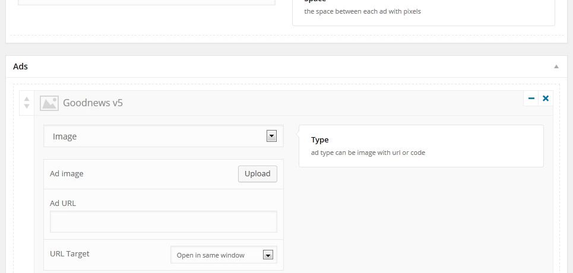The width and height of the screenshot is (573, 273).
Task: Click the 'Ad image' label
Action: (x=67, y=174)
